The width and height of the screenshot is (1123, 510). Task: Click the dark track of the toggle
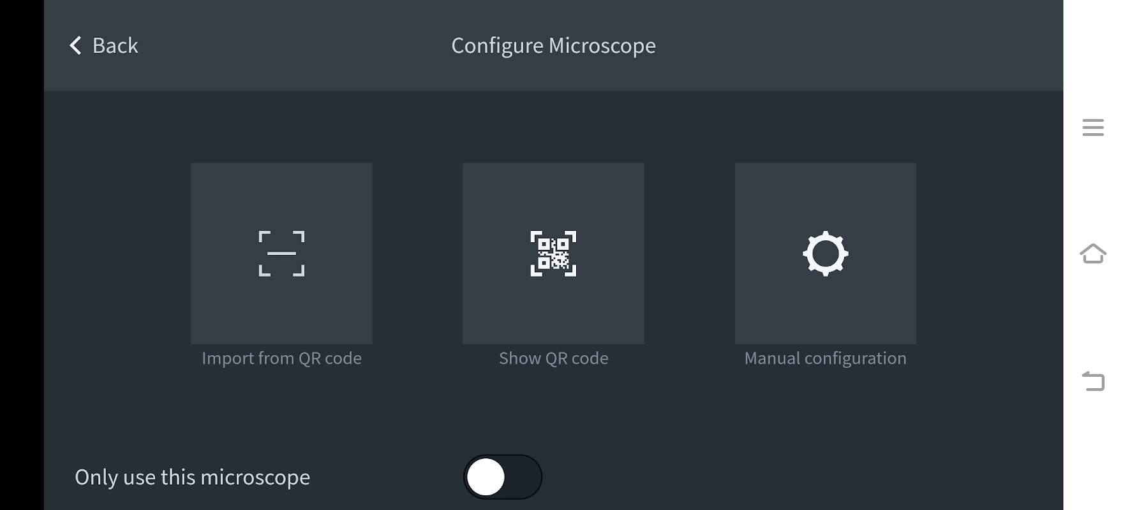(525, 477)
